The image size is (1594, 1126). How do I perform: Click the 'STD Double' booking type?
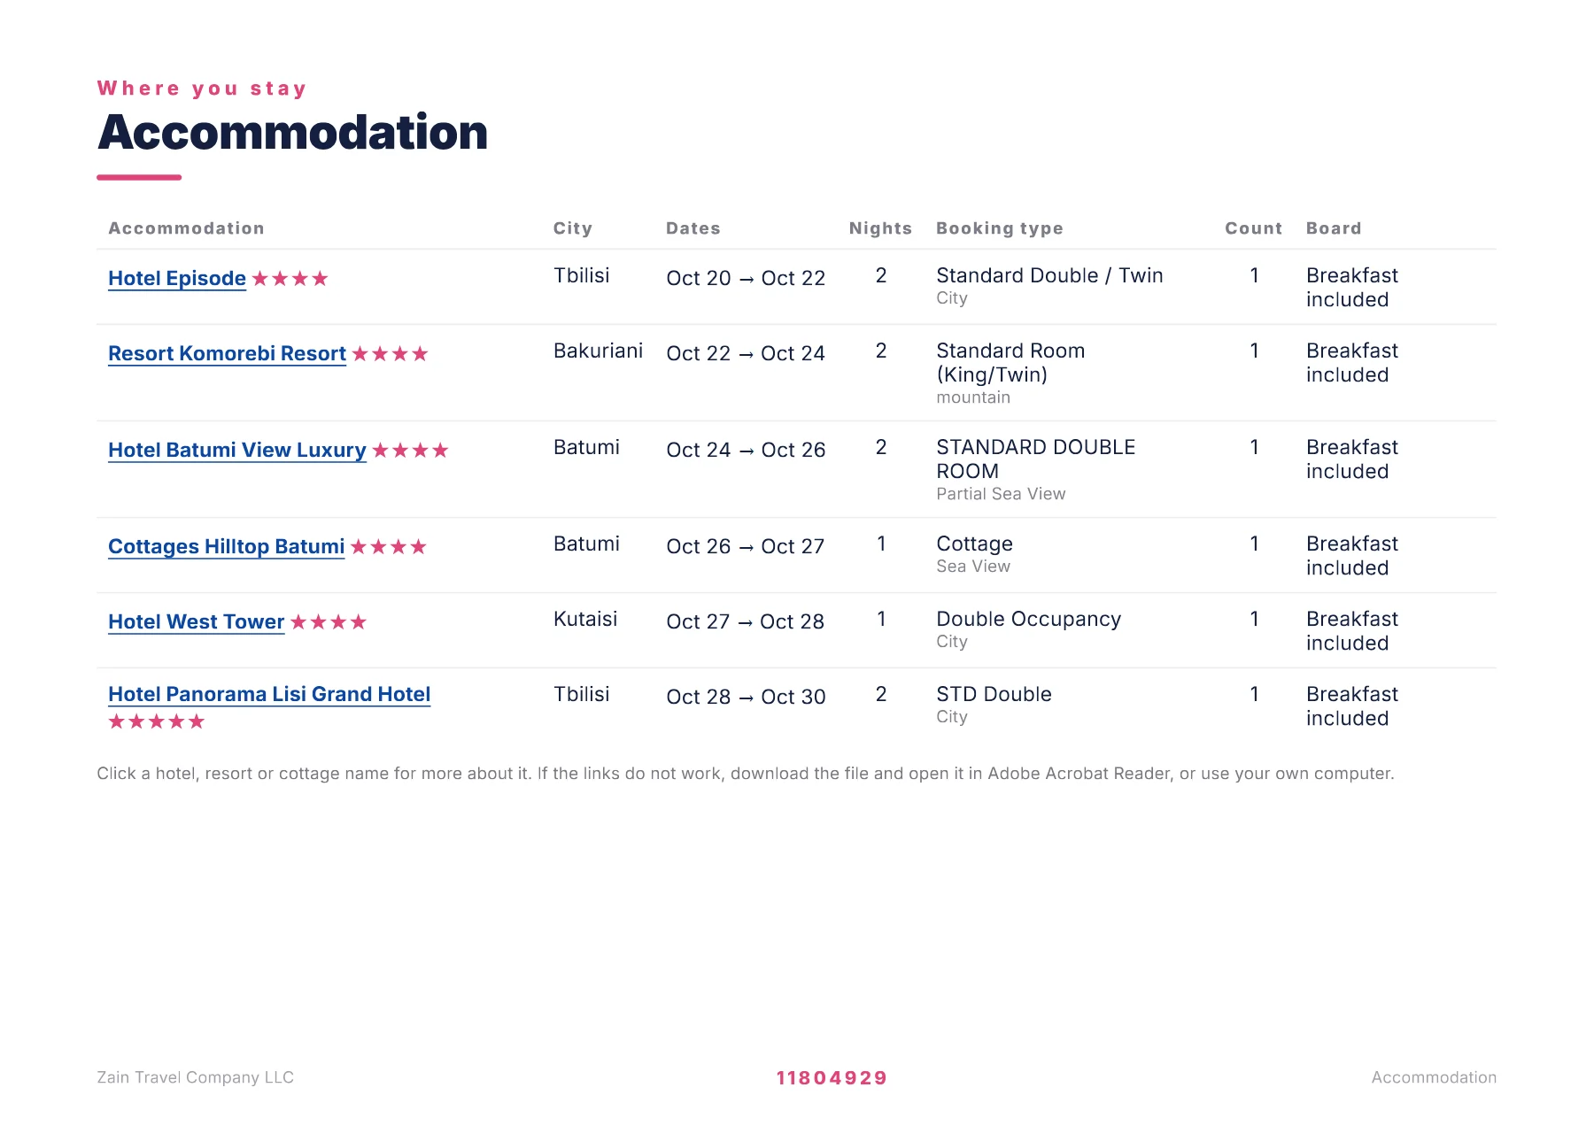pyautogui.click(x=994, y=694)
